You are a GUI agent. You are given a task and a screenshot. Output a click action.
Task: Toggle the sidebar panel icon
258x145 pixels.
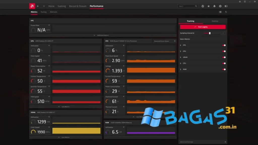tap(226, 6)
